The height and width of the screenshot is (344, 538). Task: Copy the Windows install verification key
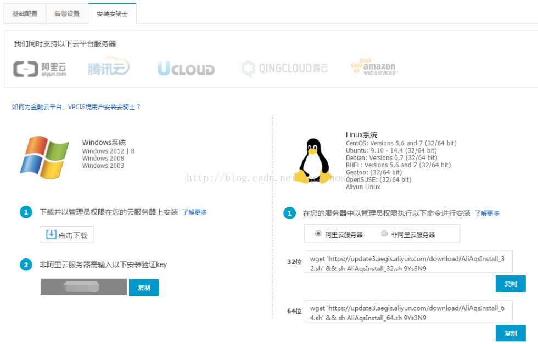click(x=144, y=287)
